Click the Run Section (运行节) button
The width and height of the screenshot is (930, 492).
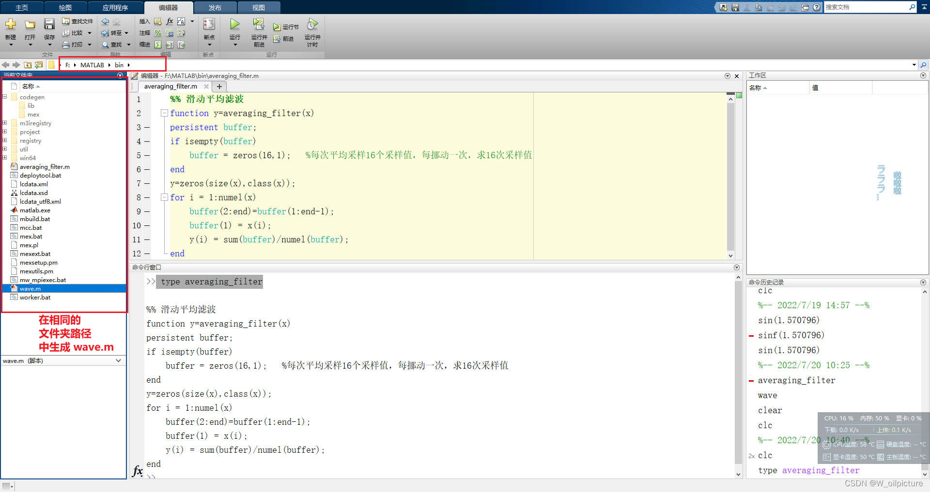(286, 27)
